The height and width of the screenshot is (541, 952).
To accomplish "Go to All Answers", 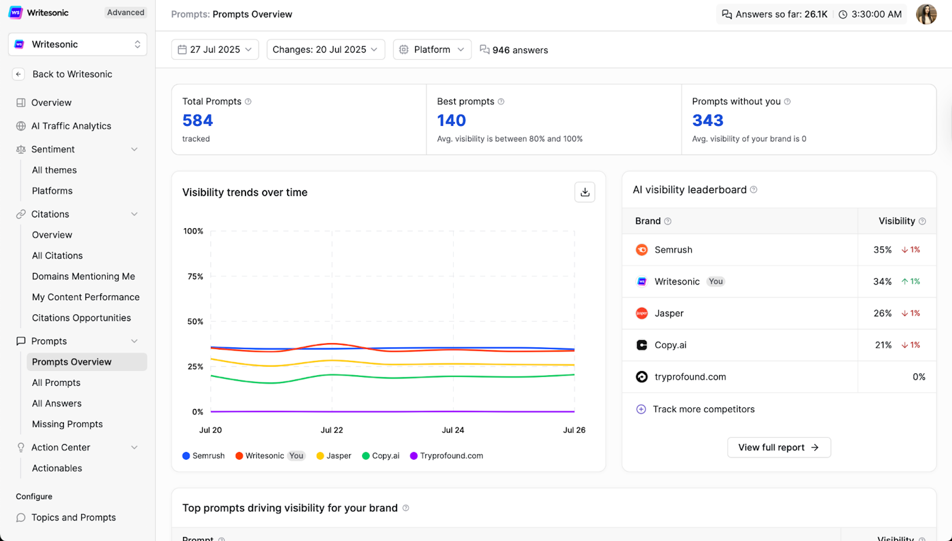I will (x=57, y=404).
